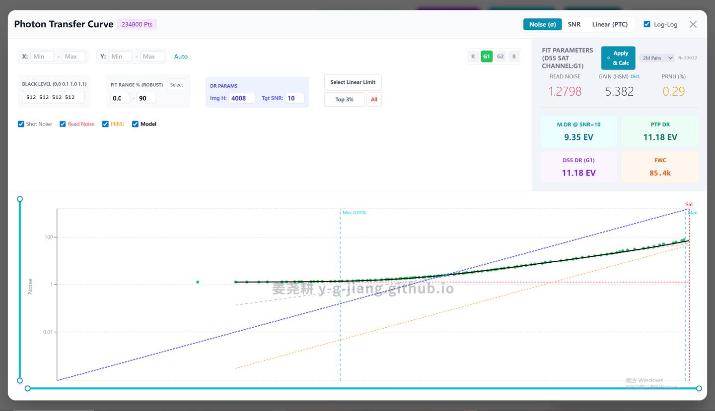This screenshot has width=715, height=411.
Task: Click the Gain value 5.382
Action: (x=619, y=91)
